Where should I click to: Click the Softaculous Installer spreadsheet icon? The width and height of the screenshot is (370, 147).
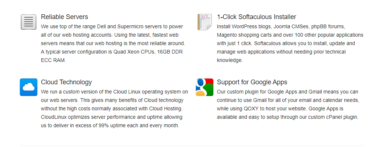205,22
